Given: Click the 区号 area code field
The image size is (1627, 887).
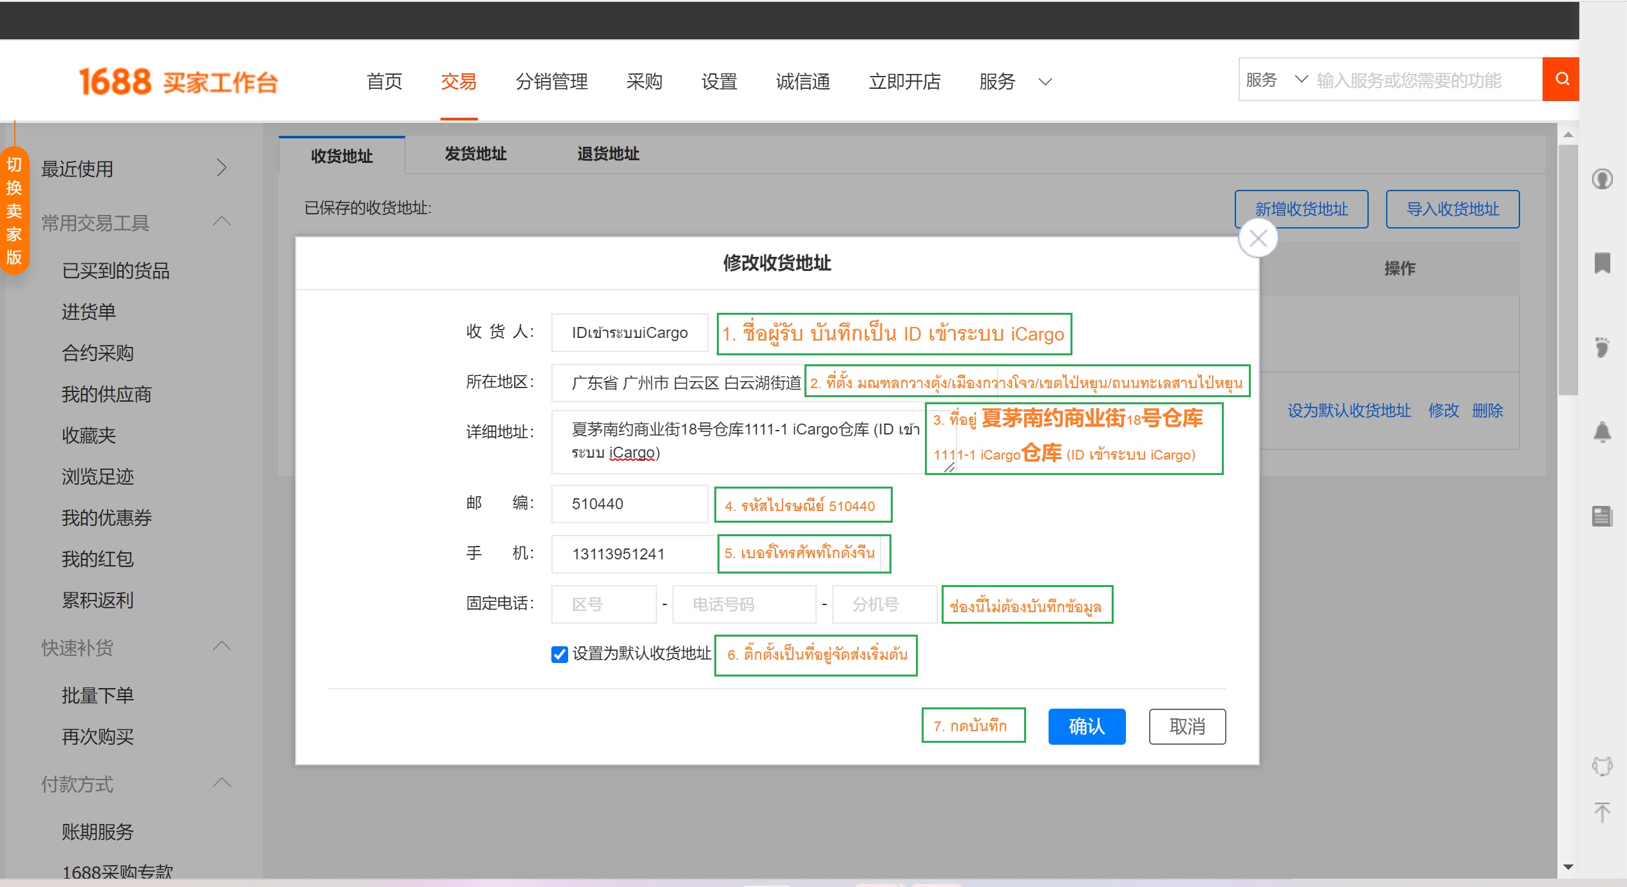Looking at the screenshot, I should click(x=604, y=604).
